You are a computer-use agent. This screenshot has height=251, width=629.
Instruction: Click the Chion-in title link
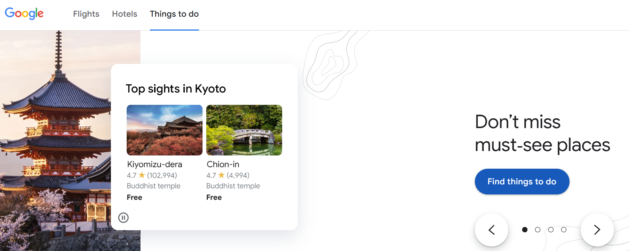223,164
